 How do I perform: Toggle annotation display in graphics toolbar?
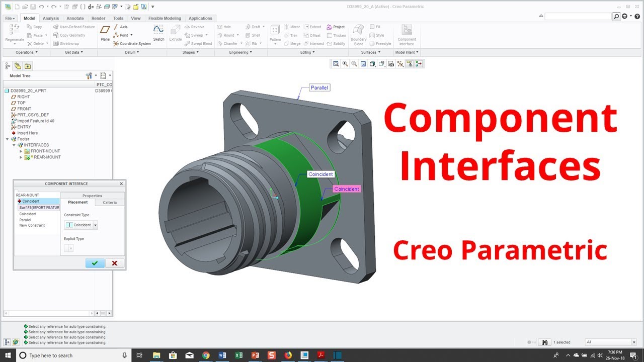pos(410,64)
